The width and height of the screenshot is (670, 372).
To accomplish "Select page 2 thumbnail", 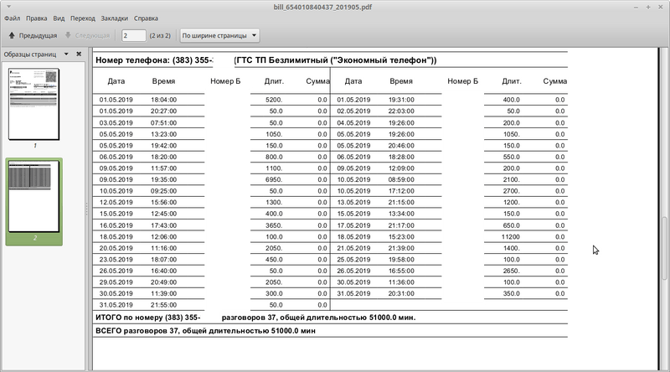I will (33, 197).
